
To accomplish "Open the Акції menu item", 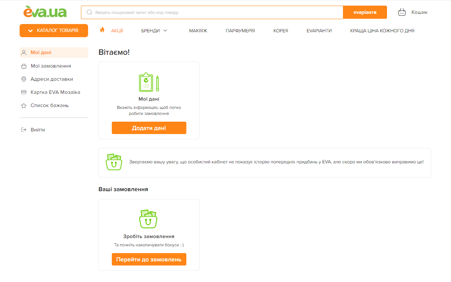I will pyautogui.click(x=117, y=31).
